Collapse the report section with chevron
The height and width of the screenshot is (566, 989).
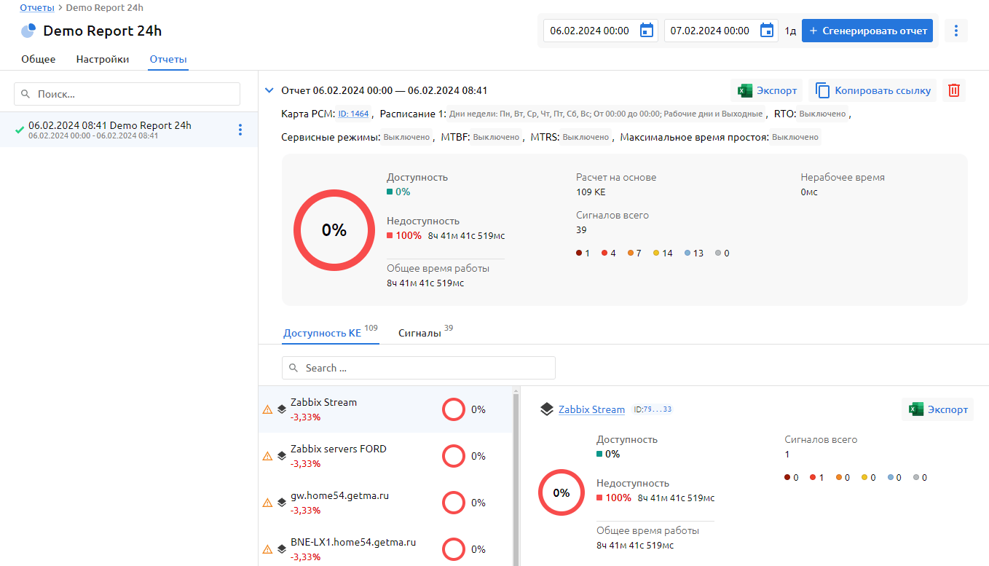[x=269, y=90]
